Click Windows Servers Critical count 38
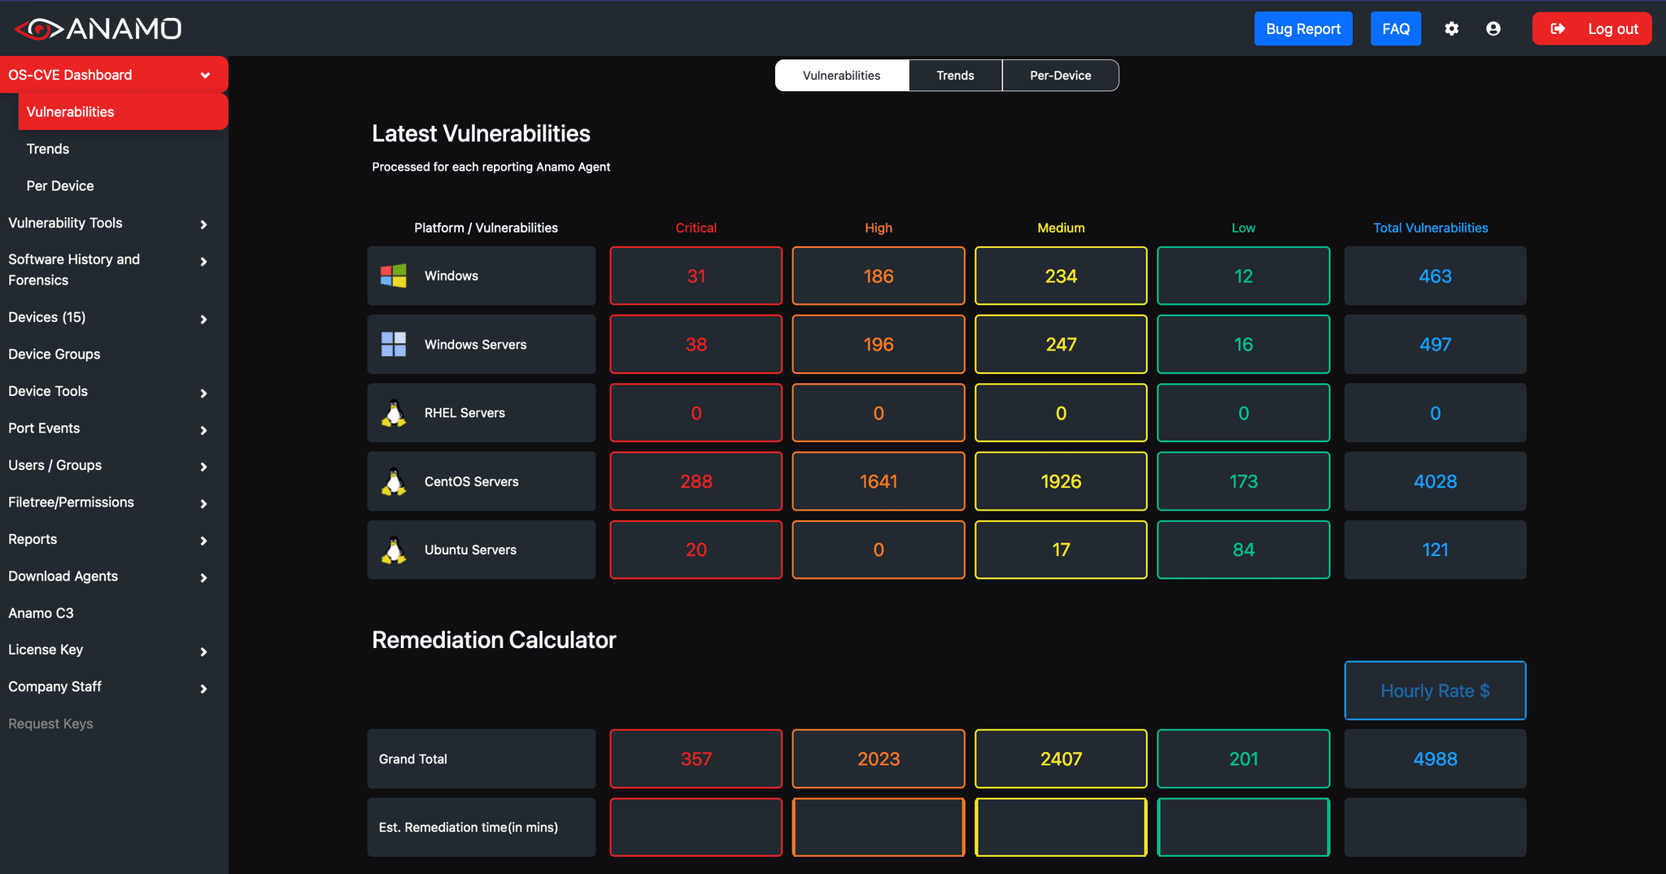The width and height of the screenshot is (1666, 874). 696,344
